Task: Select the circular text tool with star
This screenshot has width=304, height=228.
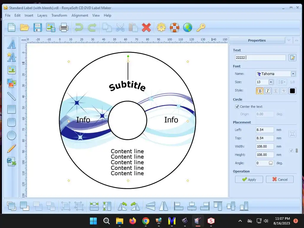Action: coord(12,57)
